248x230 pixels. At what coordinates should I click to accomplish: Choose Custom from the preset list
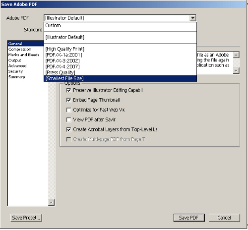(x=120, y=26)
